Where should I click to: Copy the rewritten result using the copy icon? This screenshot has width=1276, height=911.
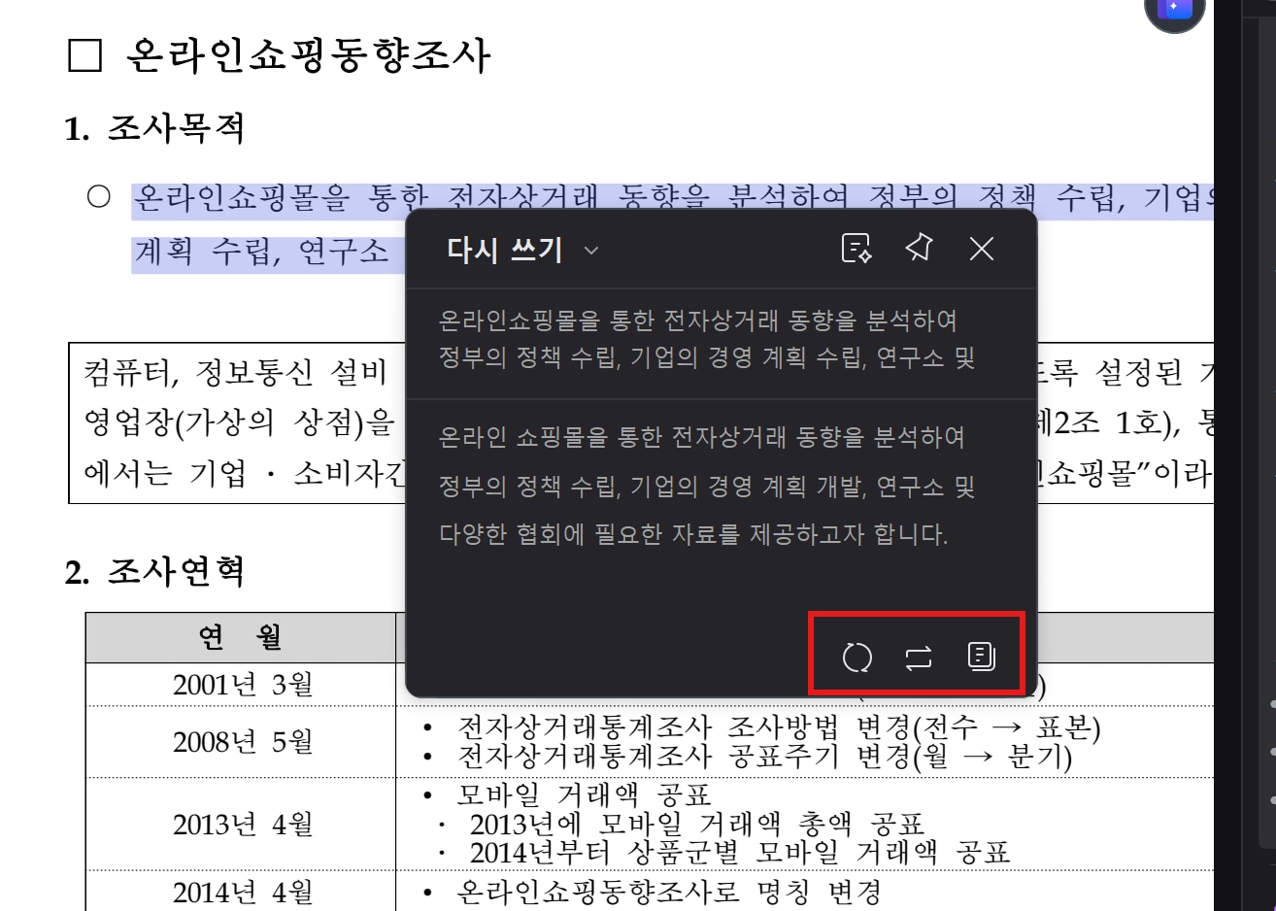[x=981, y=657]
